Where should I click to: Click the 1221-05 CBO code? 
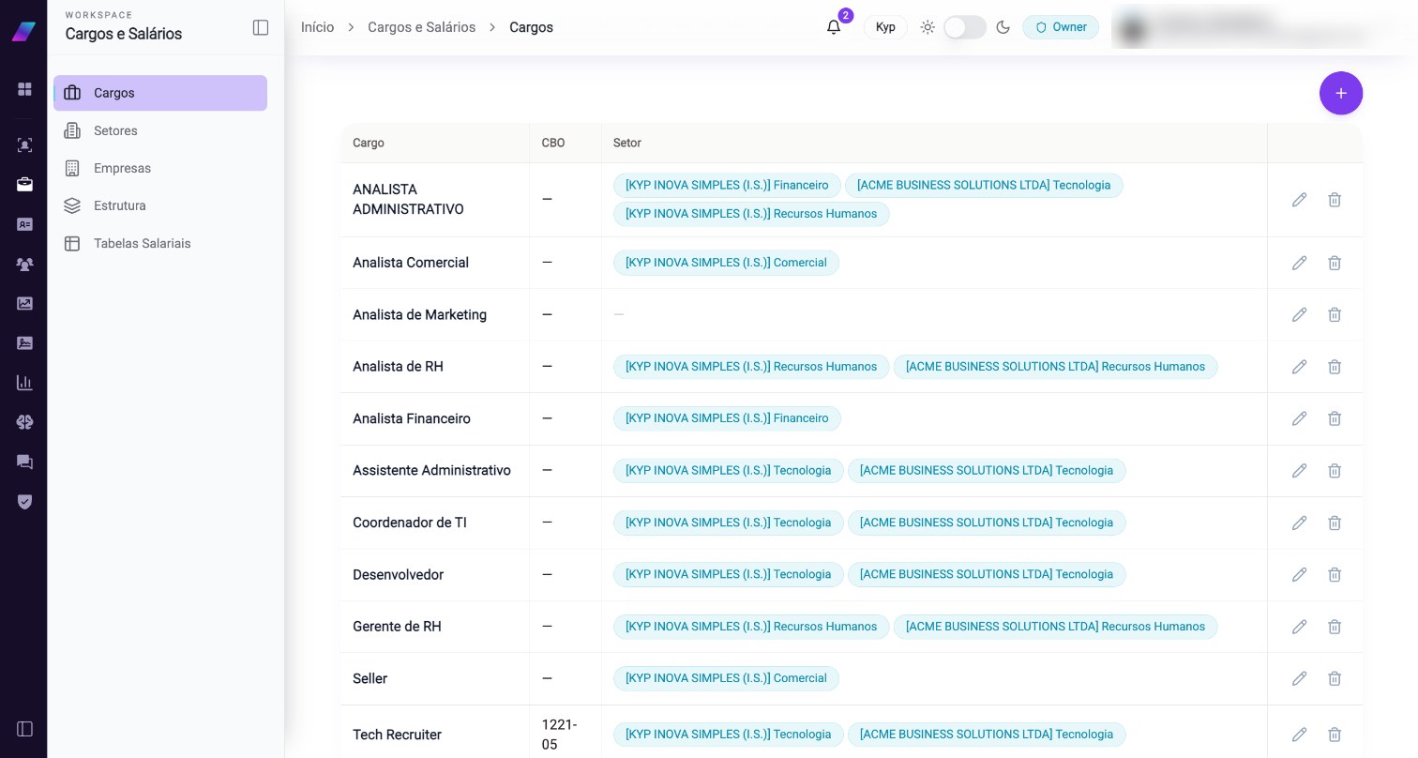pos(560,735)
